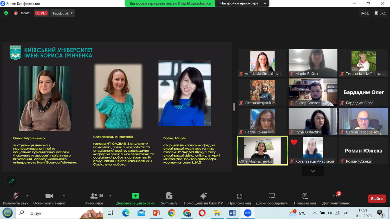Start screen sharing via Демонстрация экрана

pos(135,199)
